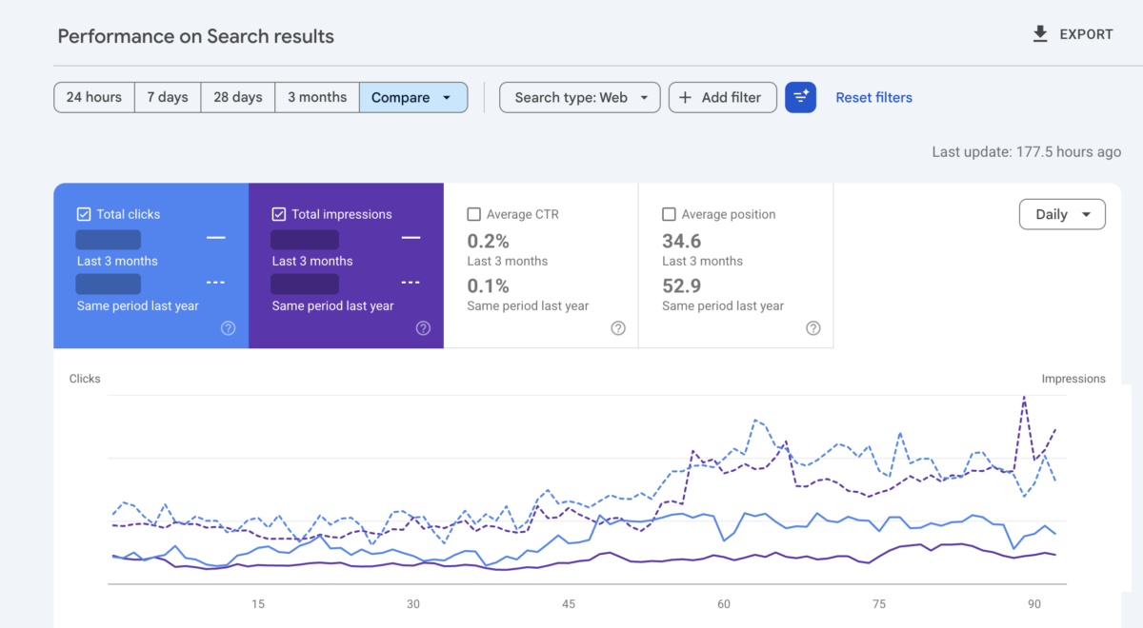The image size is (1143, 628).
Task: Open the Search type: Web dropdown
Action: pos(579,97)
